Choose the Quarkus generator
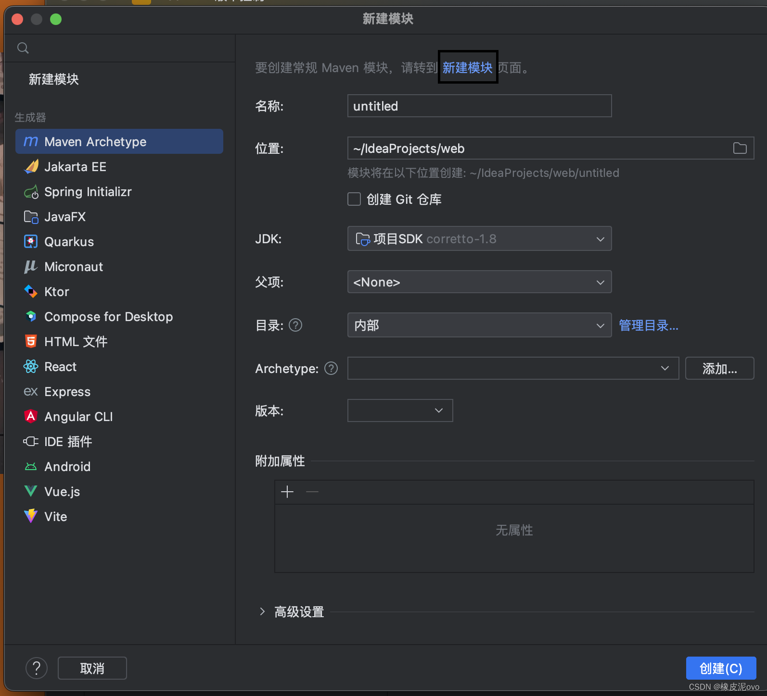767x696 pixels. point(119,241)
